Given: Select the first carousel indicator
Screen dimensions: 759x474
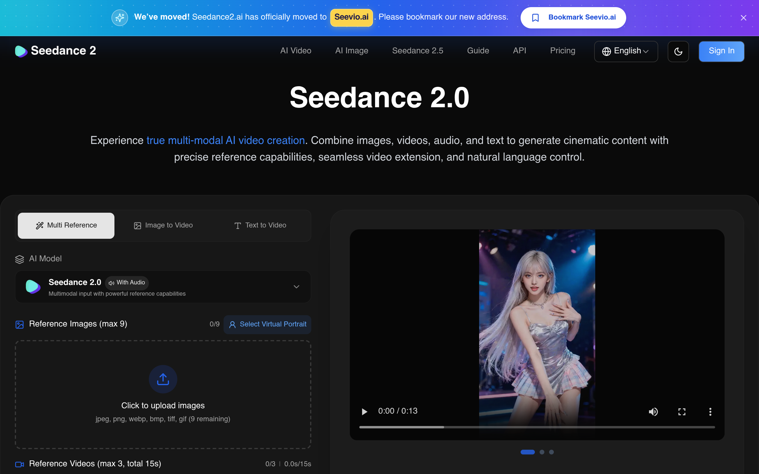Looking at the screenshot, I should pos(527,452).
